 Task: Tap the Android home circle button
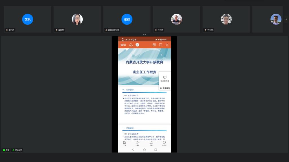coord(144,150)
